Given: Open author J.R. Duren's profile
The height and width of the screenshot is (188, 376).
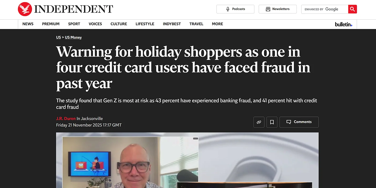Looking at the screenshot, I should pos(66,118).
